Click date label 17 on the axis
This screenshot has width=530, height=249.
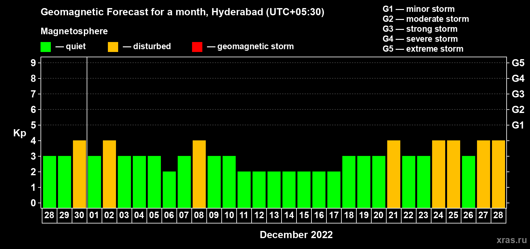pos(334,215)
